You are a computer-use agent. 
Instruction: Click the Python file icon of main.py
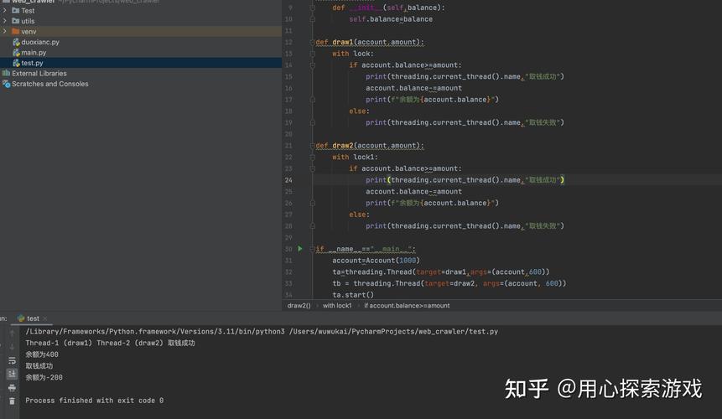click(x=16, y=53)
